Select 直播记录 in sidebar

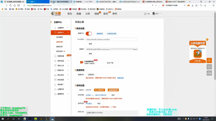pos(59,47)
